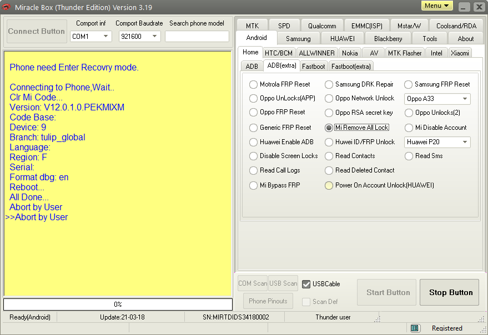This screenshot has height=335, width=488.
Task: Open the Qualcomm tab
Action: click(322, 26)
